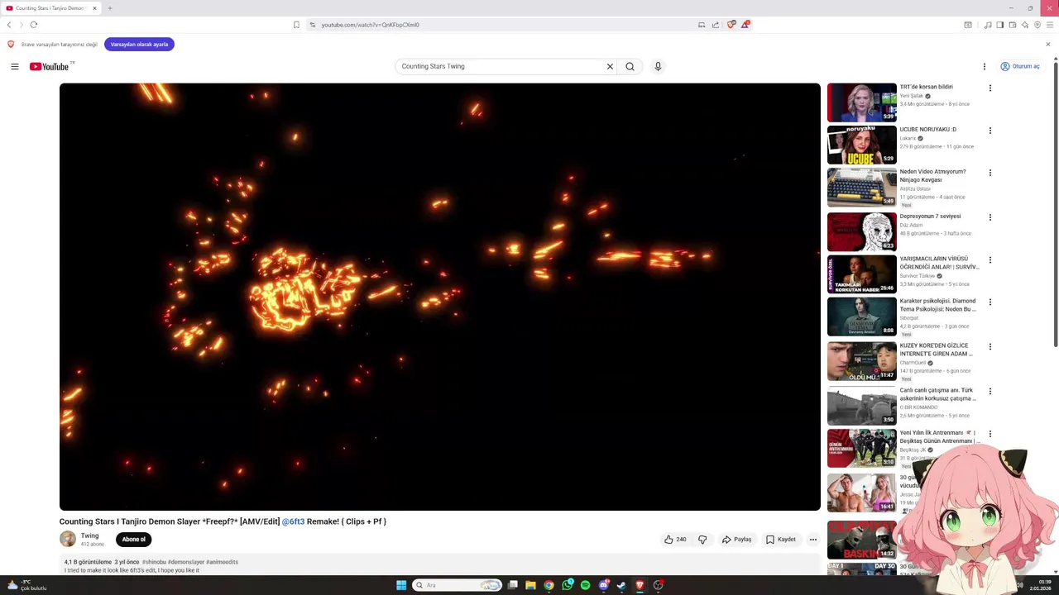1059x595 pixels.
Task: Open Karakter psikolojisi Diamond Tema video
Action: (861, 316)
